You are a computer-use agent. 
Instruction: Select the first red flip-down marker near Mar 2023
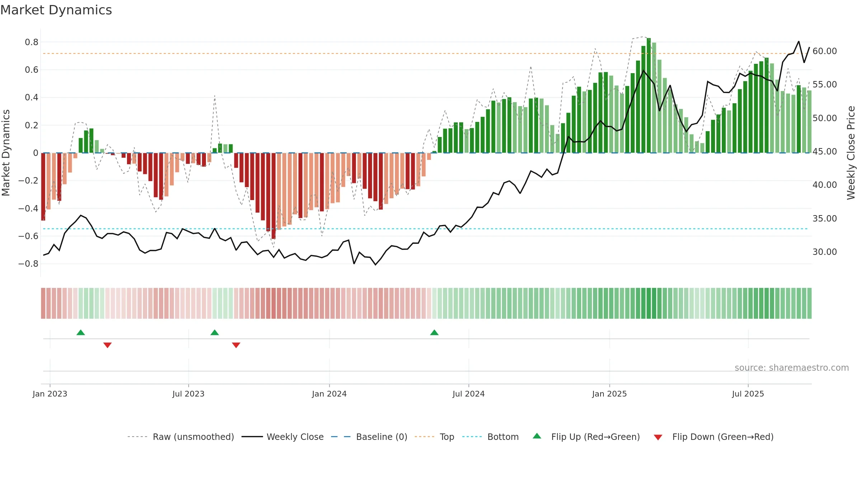pos(107,345)
